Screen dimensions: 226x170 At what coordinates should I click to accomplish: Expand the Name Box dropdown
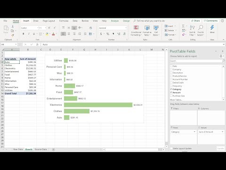click(x=16, y=44)
